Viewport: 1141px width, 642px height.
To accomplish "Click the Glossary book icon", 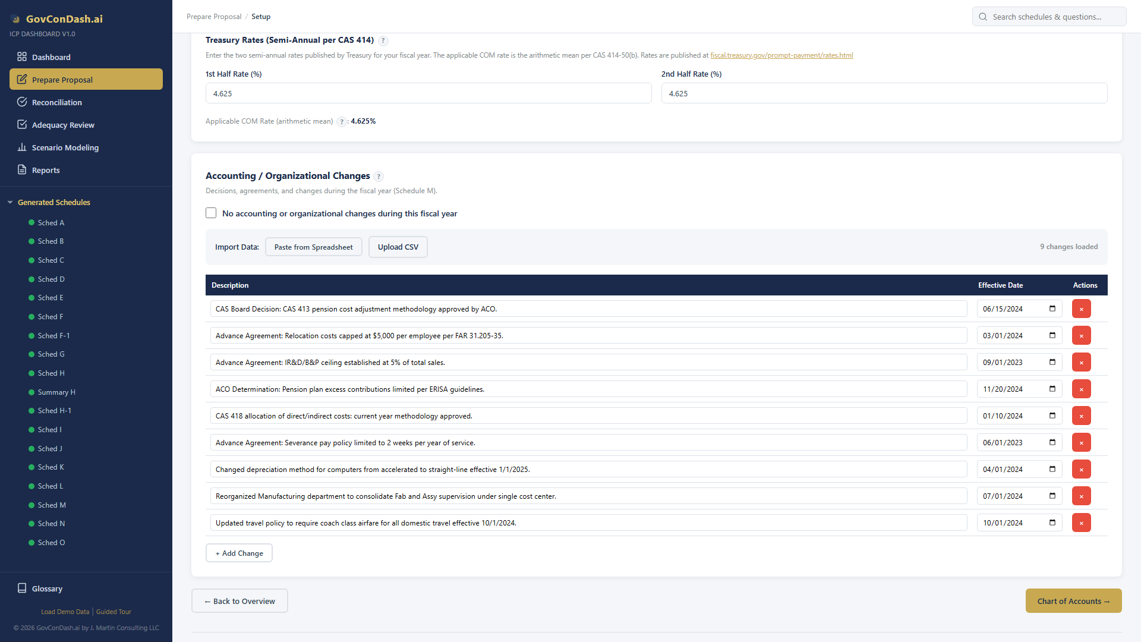I will click(22, 588).
